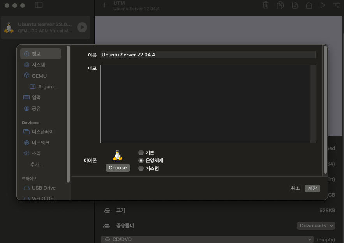This screenshot has width=344, height=243.
Task: Select the VirtIO Drive entry
Action: [x=41, y=198]
